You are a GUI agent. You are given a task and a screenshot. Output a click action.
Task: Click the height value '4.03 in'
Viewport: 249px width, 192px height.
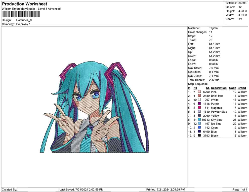pyautogui.click(x=242, y=11)
